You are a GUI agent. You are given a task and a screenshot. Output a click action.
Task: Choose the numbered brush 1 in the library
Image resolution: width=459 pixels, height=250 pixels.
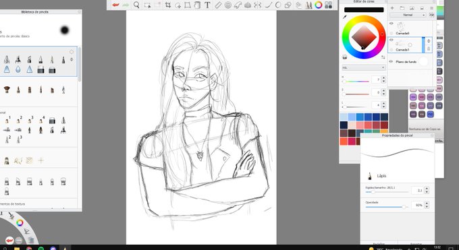coord(7,119)
